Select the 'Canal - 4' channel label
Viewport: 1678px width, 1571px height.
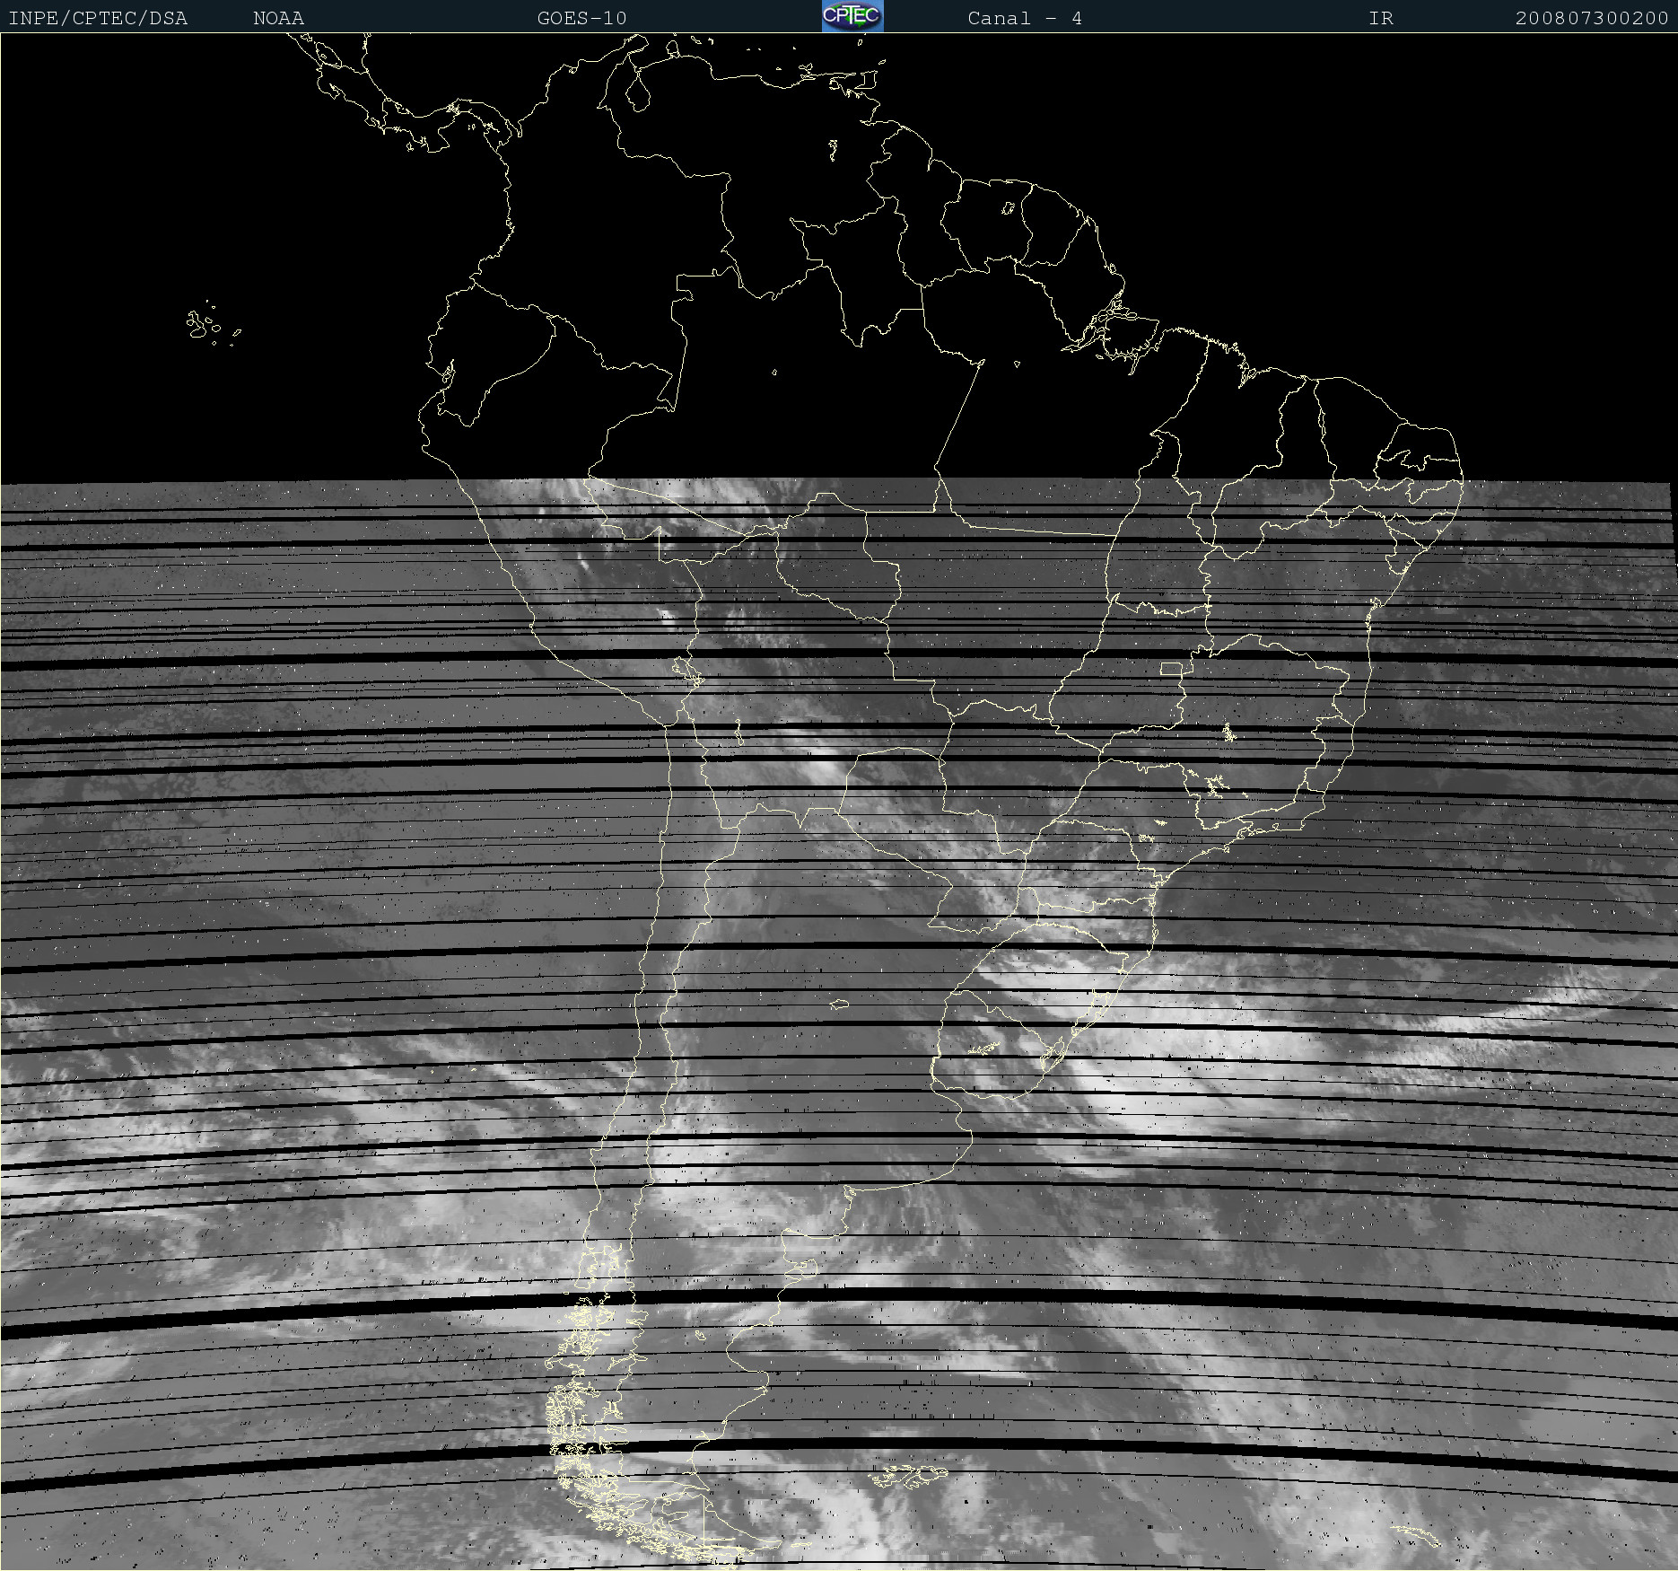[x=1024, y=18]
